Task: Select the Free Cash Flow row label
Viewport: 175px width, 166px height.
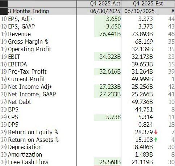Action: (x=28, y=162)
